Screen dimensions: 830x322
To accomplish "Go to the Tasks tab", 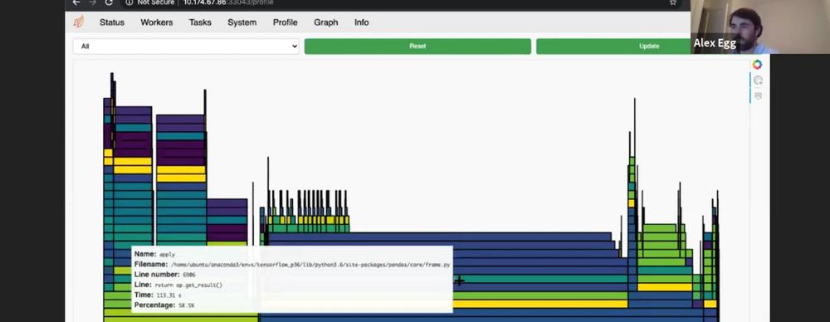I will tap(200, 22).
